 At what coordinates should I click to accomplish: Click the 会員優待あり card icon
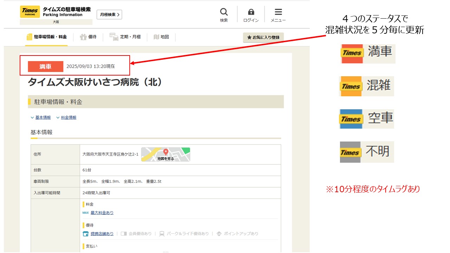[x=123, y=234]
